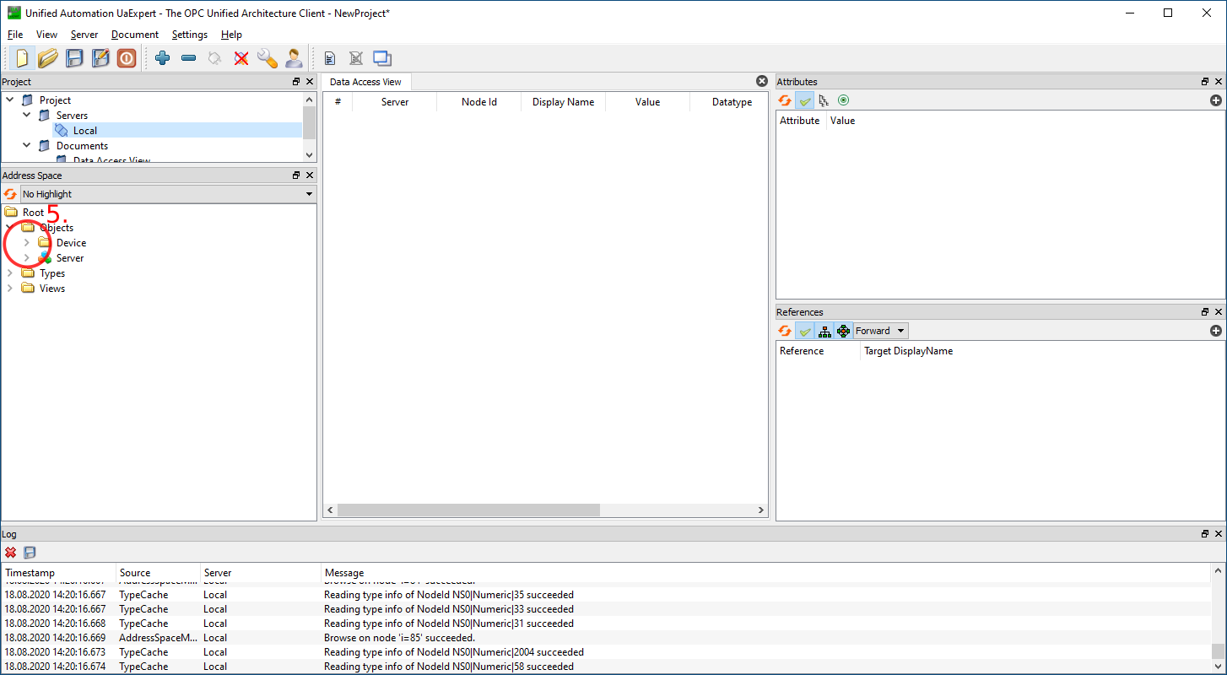Remove server with the blue minus icon
The width and height of the screenshot is (1227, 675).
click(189, 58)
